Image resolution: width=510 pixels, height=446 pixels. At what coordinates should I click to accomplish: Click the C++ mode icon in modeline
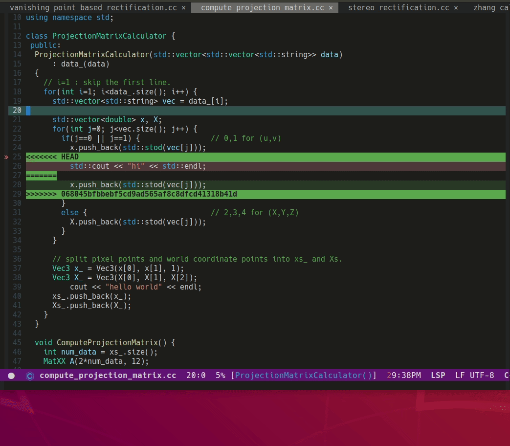coord(30,376)
